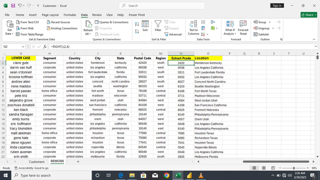Switch to Page Layout view in status bar
Image resolution: width=320 pixels, height=180 pixels.
[x=264, y=168]
